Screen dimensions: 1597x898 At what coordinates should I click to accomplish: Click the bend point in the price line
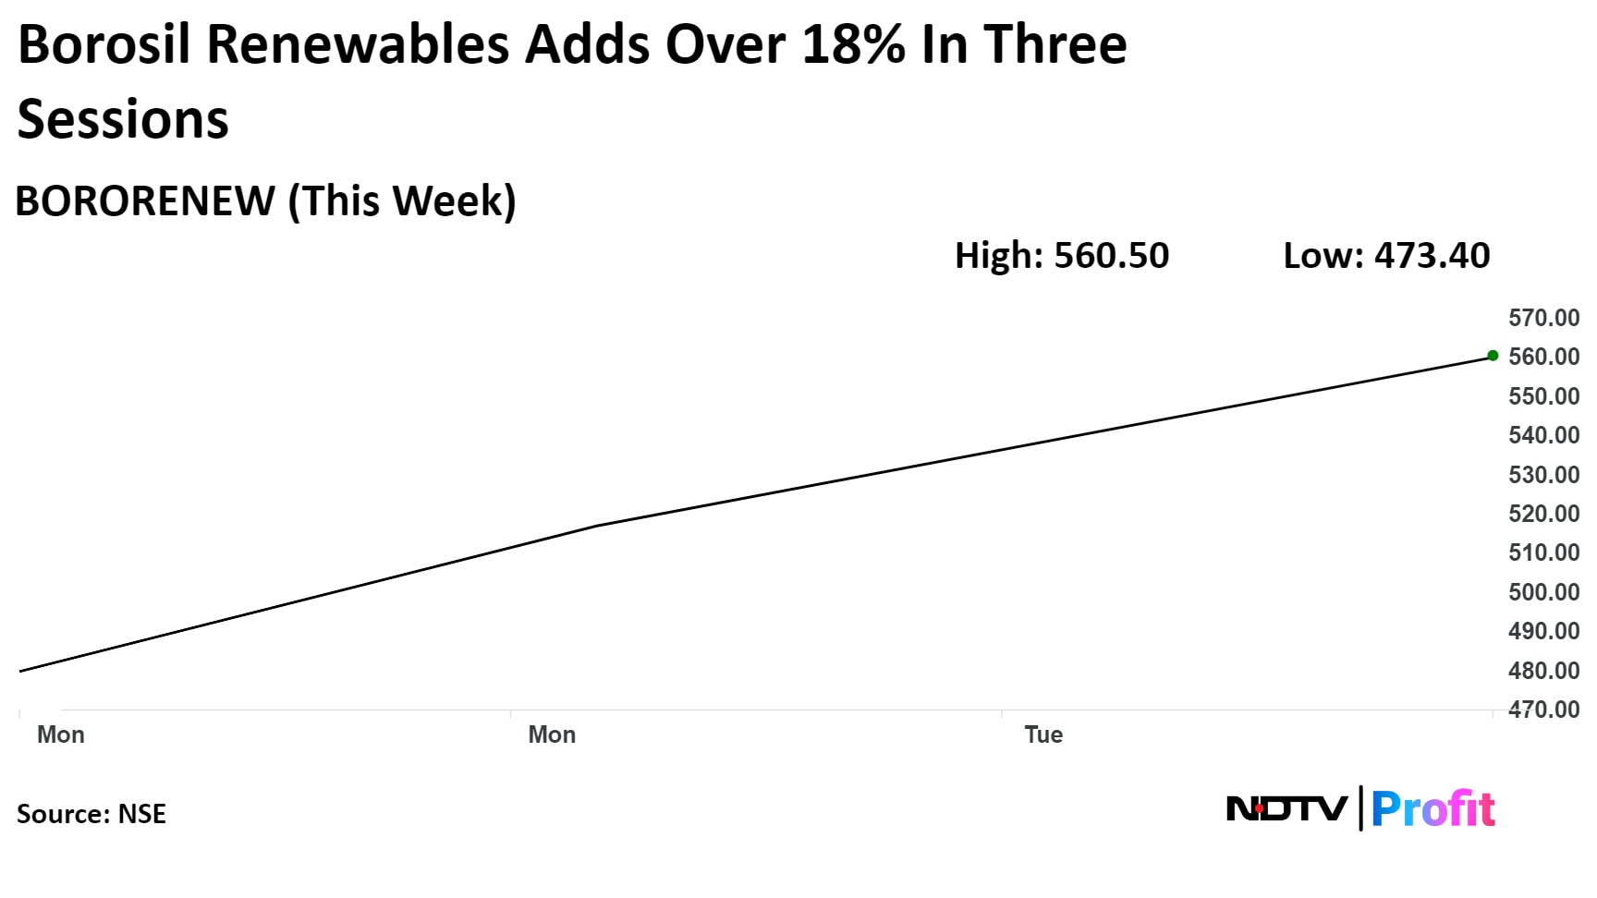pyautogui.click(x=596, y=526)
